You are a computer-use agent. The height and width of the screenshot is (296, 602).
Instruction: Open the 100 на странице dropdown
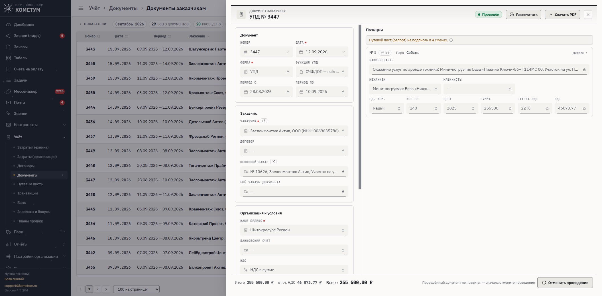pos(136,289)
